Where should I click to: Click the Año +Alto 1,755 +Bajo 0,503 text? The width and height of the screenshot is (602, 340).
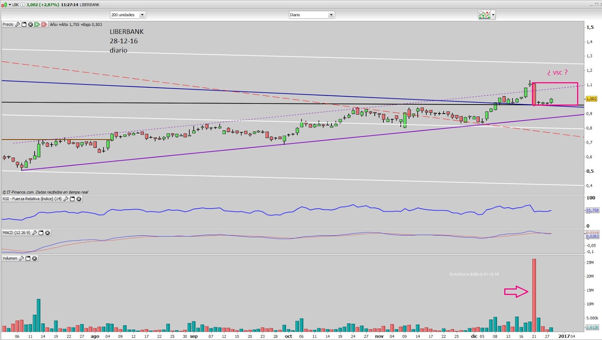tap(76, 24)
